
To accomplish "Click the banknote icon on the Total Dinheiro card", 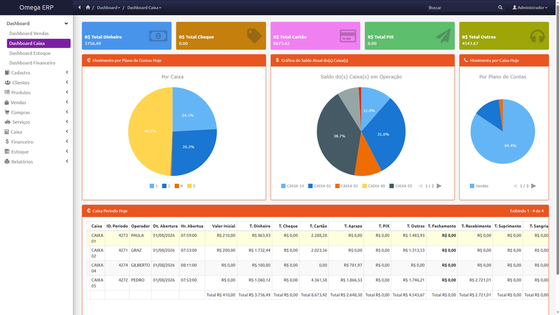I will click(158, 36).
